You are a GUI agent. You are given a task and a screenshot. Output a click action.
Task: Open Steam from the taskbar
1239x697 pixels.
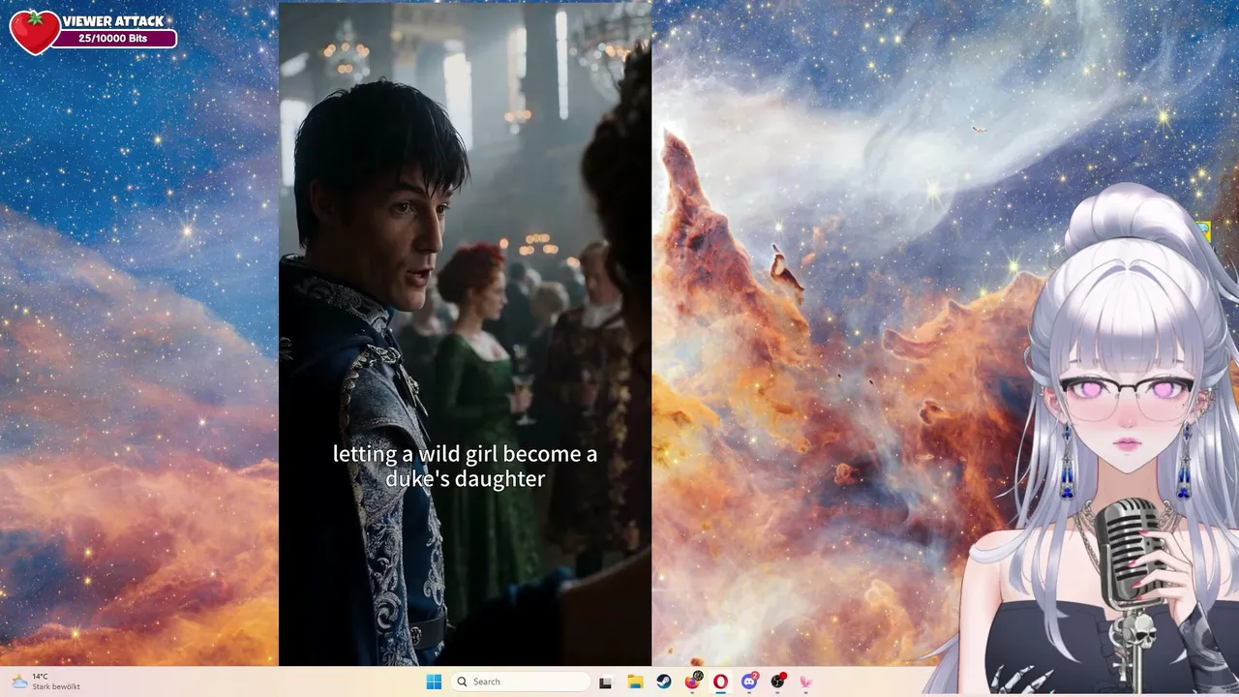tap(664, 682)
